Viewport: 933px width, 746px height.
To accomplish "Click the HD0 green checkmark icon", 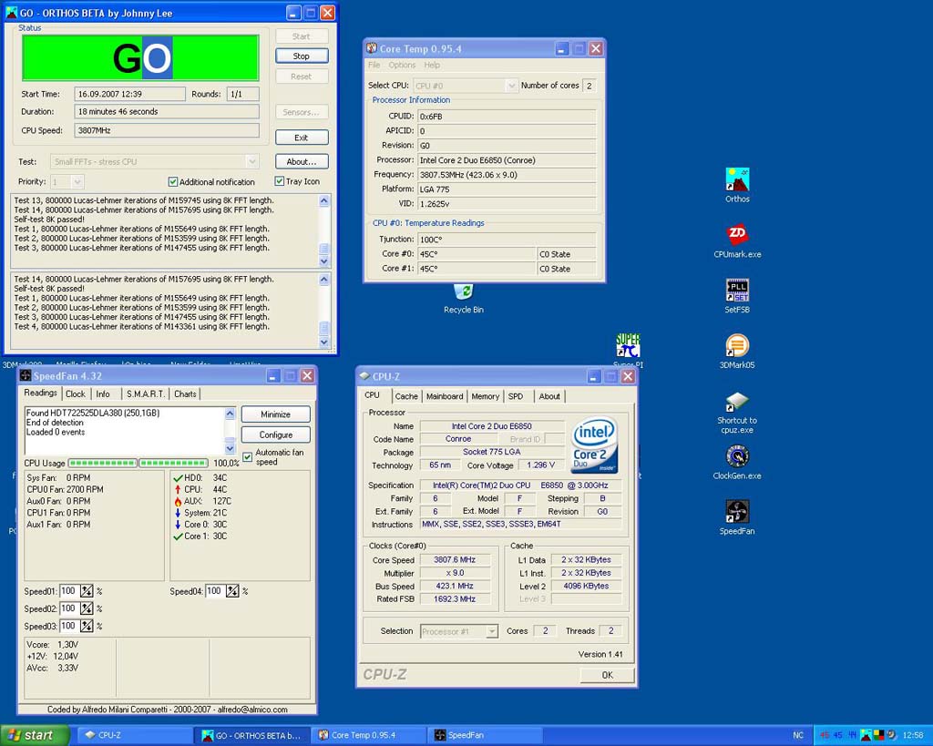I will coord(178,477).
